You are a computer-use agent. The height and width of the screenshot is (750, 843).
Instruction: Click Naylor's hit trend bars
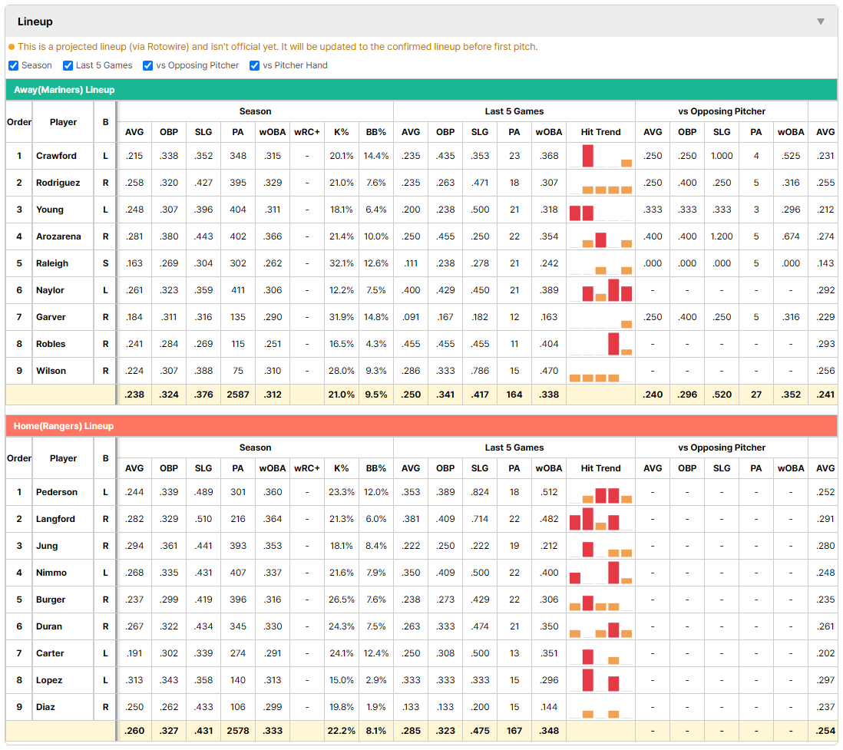pyautogui.click(x=600, y=290)
